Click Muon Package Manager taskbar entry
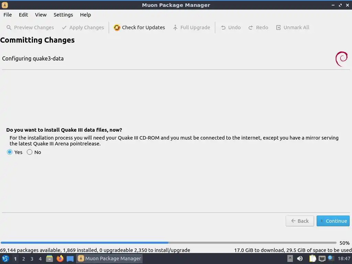Image resolution: width=352 pixels, height=264 pixels. tap(109, 258)
